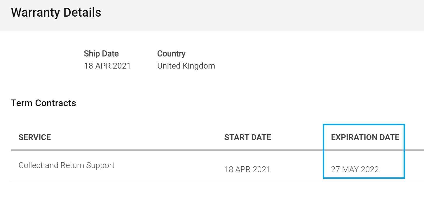Screen dimensions: 424x199
Task: Sort by the EXPIRATION DATE column header
Action: click(365, 137)
